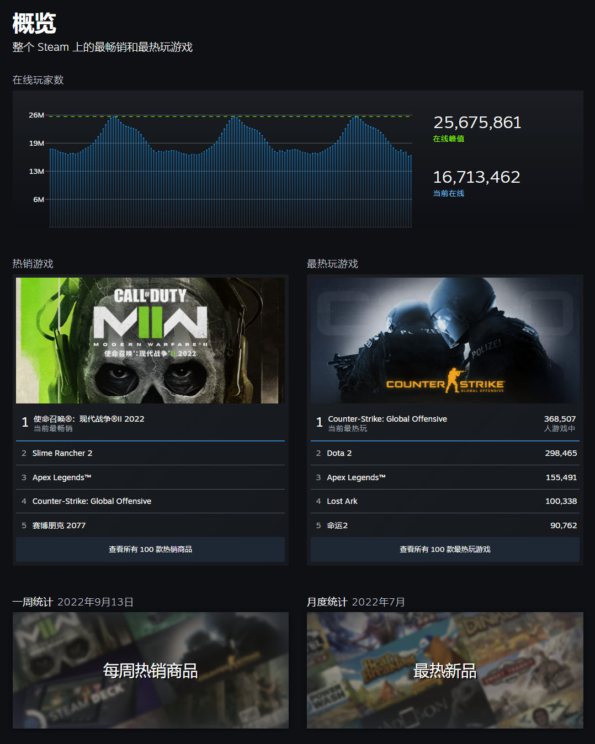Image resolution: width=595 pixels, height=744 pixels.
Task: Open Lost Ark in most played list
Action: point(342,501)
